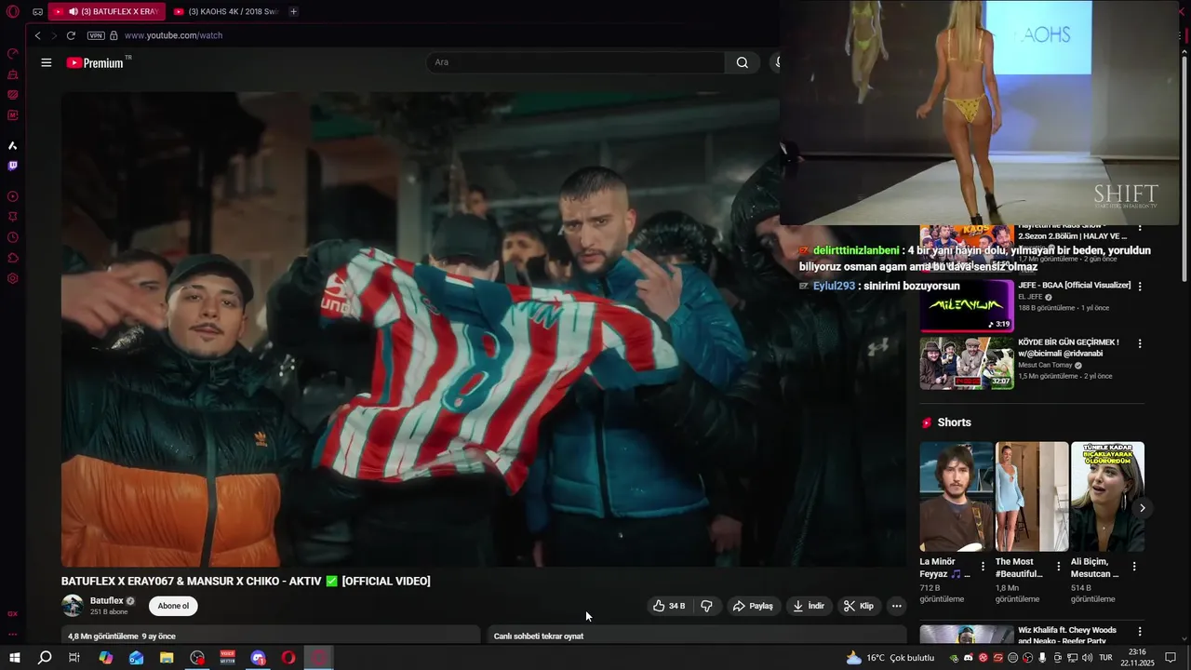
Task: Open the Batuflex channel avatar
Action: pos(73,606)
